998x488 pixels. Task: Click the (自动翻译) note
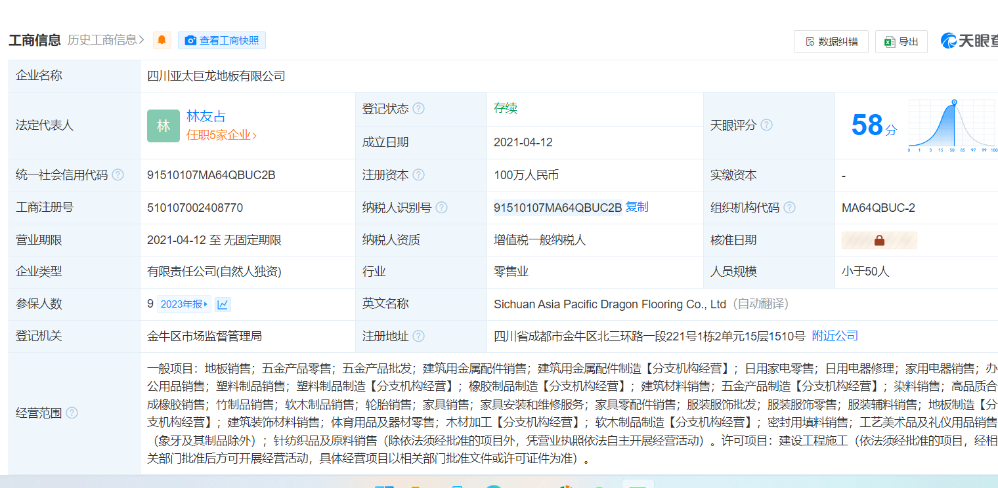tap(760, 304)
